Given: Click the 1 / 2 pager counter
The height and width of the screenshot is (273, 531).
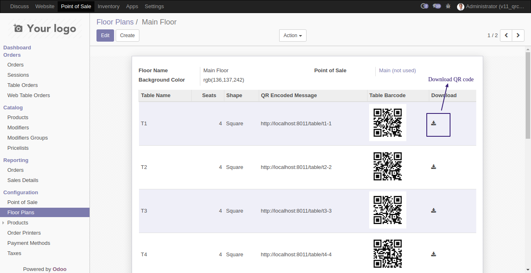Looking at the screenshot, I should pos(493,36).
